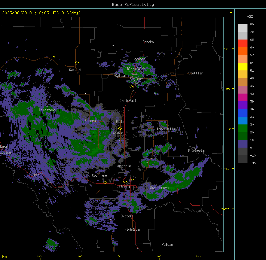Click the Sylvan town label
The image size is (266, 260).
coord(120,76)
